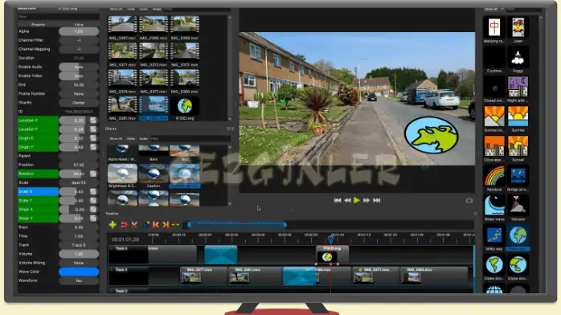561x315 pixels.
Task: Jump to start of the video preview
Action: pos(337,200)
